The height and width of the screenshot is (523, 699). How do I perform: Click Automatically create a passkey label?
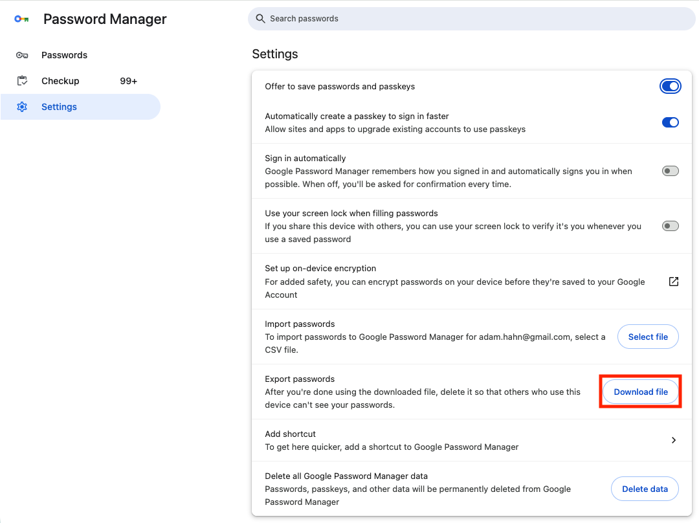(x=357, y=116)
